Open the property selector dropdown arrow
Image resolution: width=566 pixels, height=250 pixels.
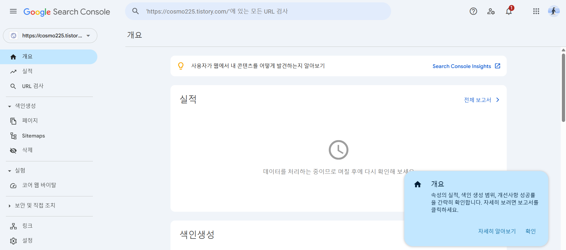pos(88,36)
